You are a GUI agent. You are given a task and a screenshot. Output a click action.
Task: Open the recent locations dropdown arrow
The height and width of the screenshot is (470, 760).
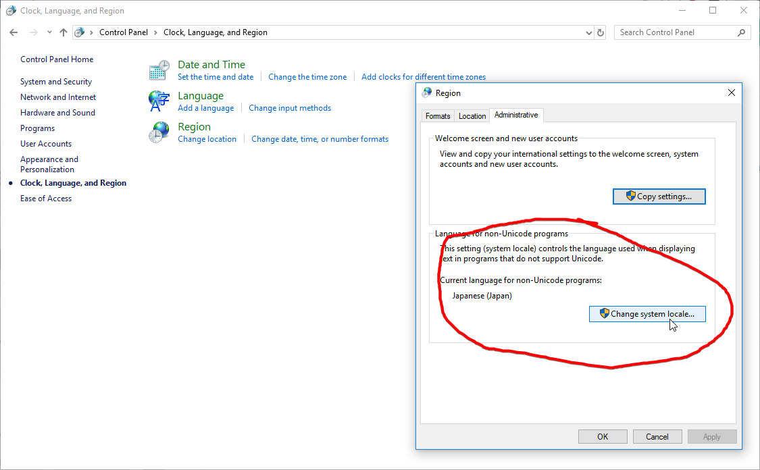click(x=49, y=32)
